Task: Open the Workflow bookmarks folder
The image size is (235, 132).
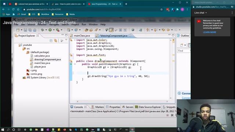Action: 43,14
